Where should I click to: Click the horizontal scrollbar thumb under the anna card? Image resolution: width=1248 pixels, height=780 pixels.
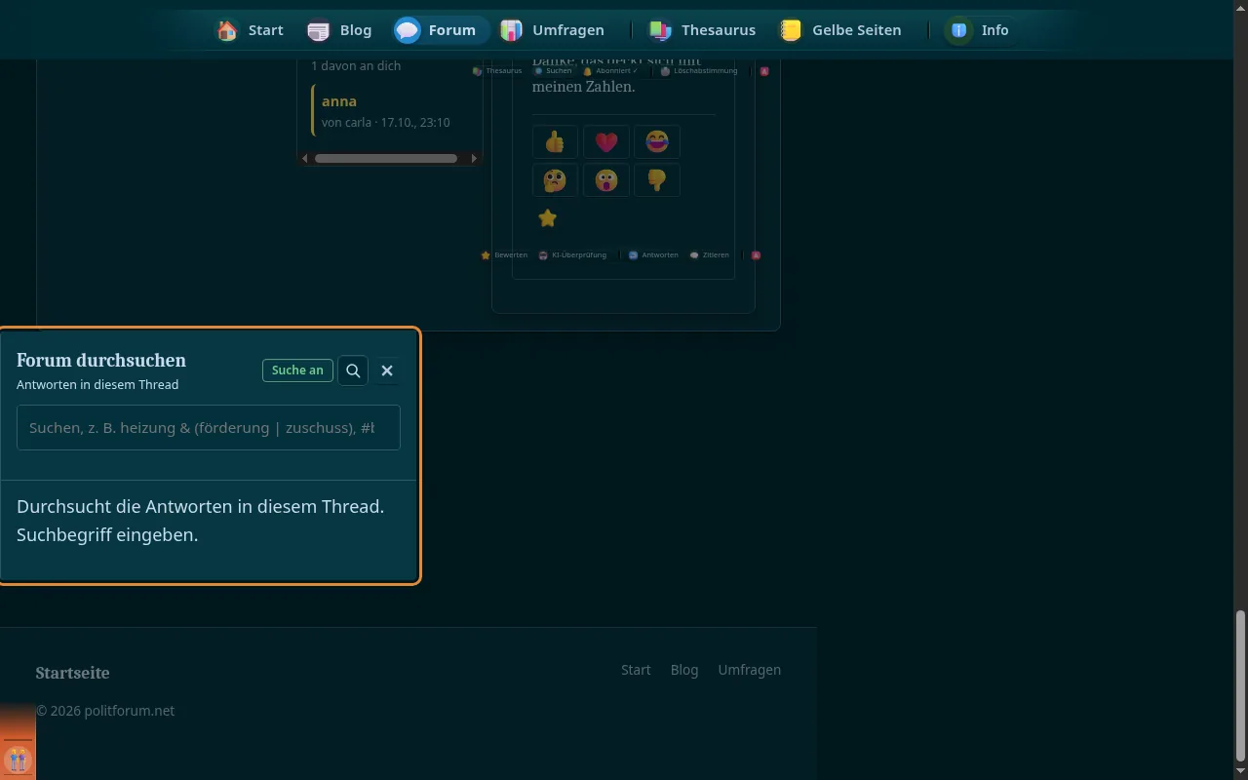click(386, 158)
